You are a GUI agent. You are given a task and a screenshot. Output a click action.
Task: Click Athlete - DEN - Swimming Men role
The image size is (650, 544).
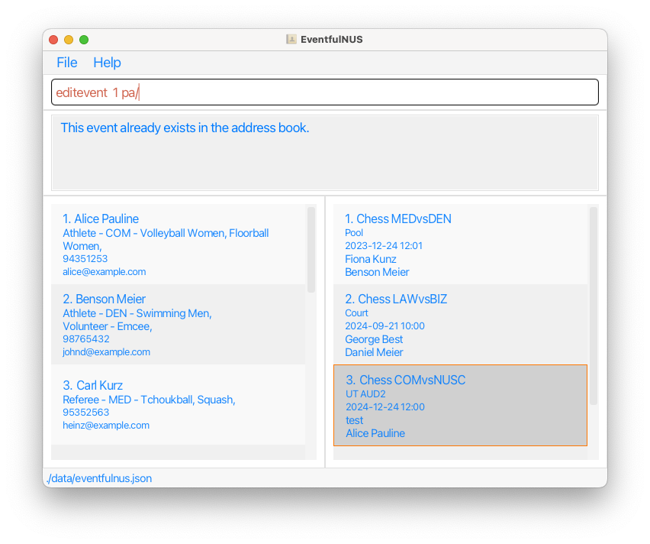[137, 313]
